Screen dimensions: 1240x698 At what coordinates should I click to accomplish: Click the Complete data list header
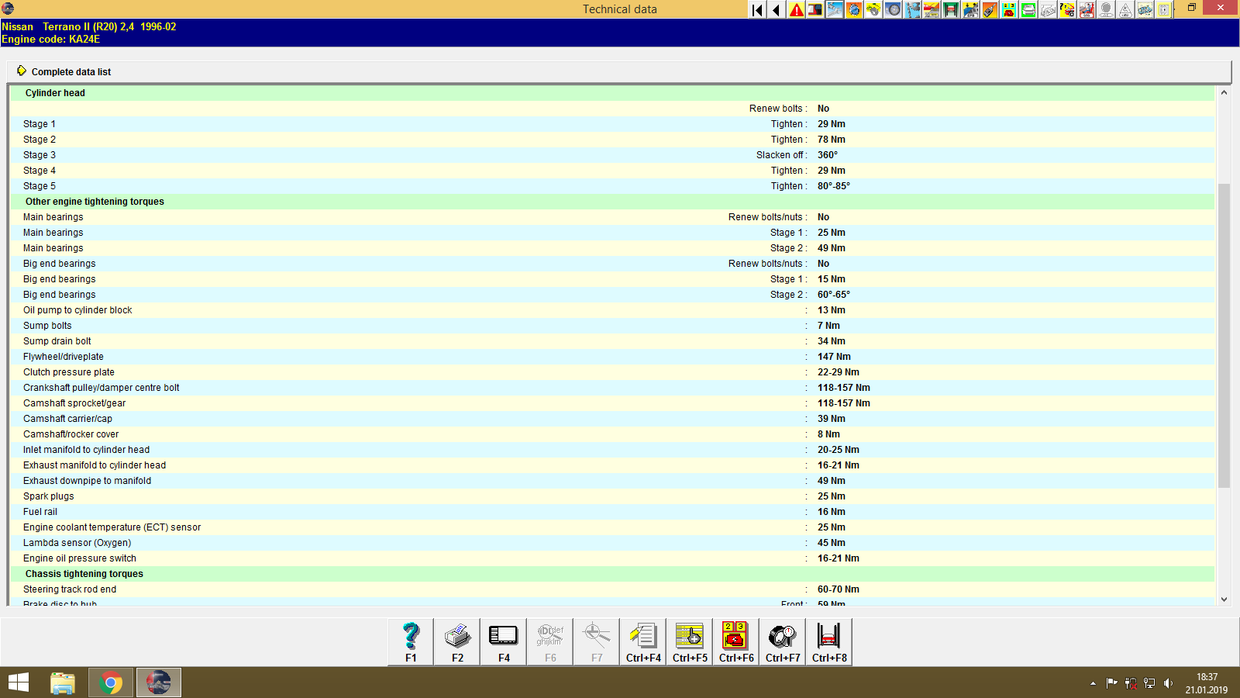tap(71, 71)
